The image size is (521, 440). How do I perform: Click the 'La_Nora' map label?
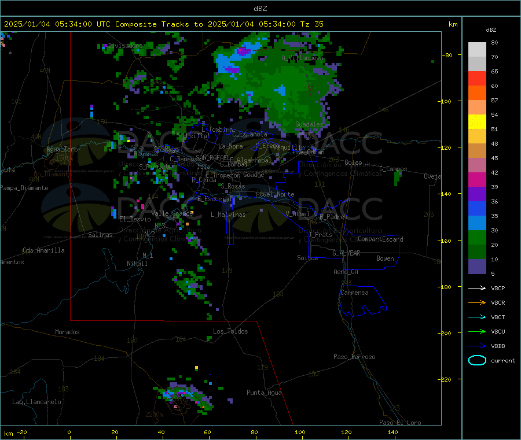[x=230, y=146]
